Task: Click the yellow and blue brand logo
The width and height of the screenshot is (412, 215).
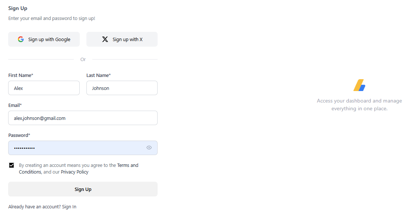Action: [359, 85]
